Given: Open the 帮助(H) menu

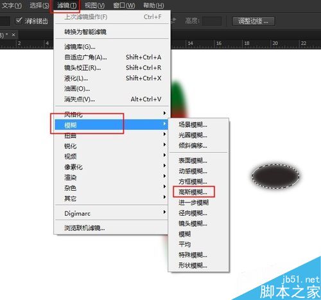Looking at the screenshot, I should point(153,5).
